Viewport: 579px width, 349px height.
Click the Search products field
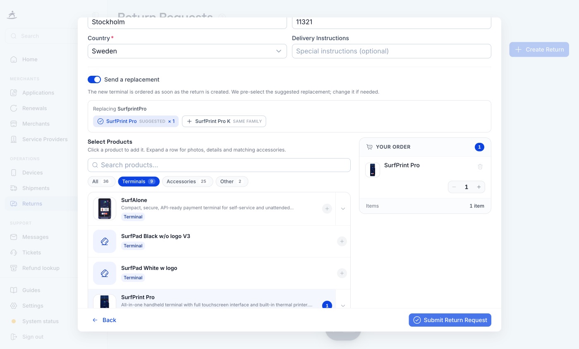[x=219, y=165]
